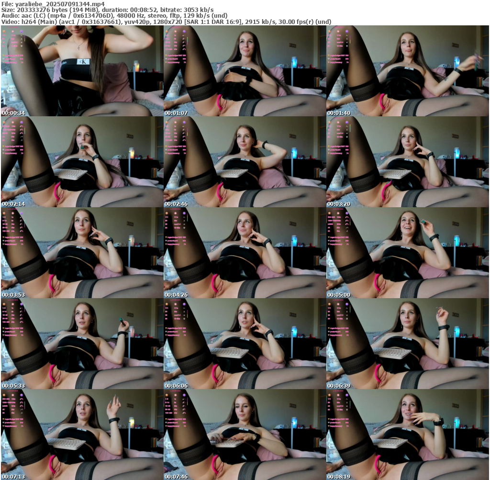Click the 00:00:34 timestamp label
Image resolution: width=490 pixels, height=480 pixels.
coord(13,113)
